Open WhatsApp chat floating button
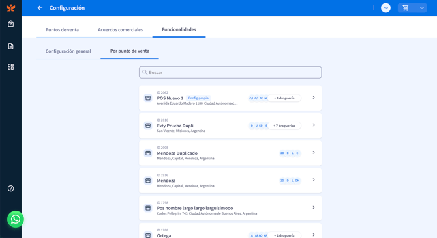The width and height of the screenshot is (437, 238). click(16, 219)
